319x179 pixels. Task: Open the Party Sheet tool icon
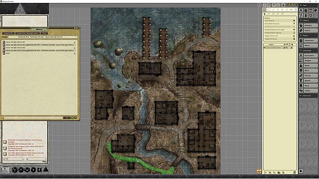[306, 10]
